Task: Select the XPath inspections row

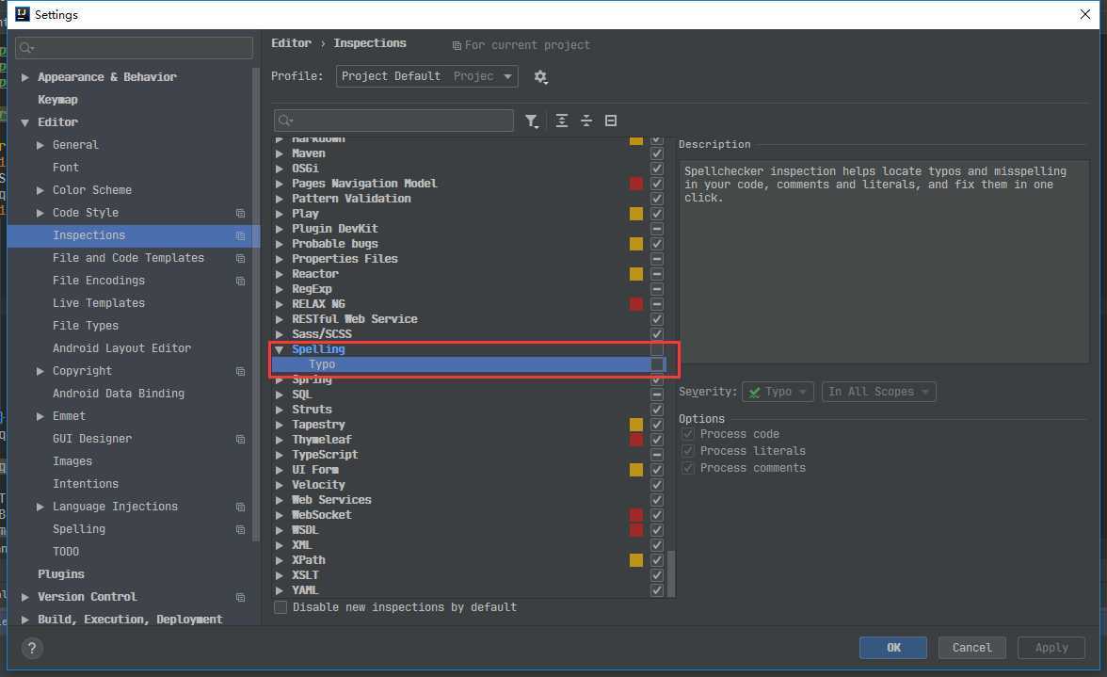Action: (469, 560)
